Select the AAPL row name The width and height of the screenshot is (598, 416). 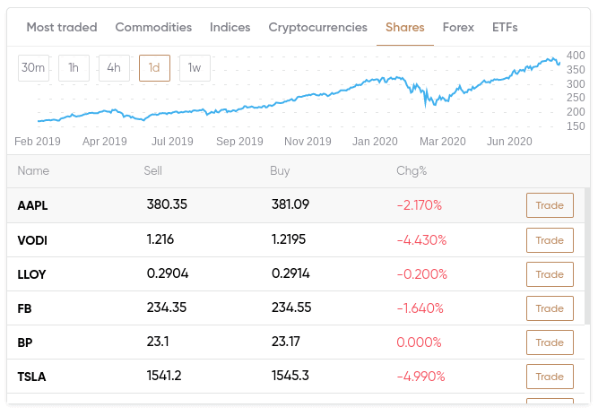(32, 205)
